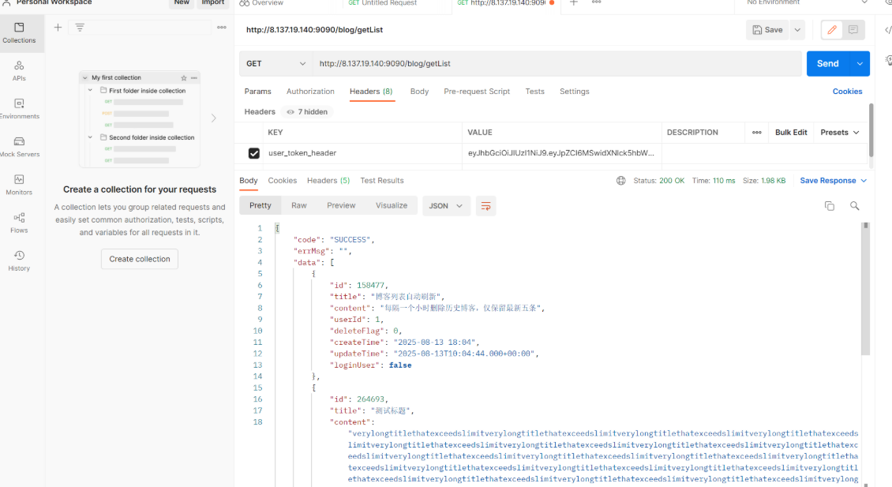Open the Monitors sidebar section

click(x=20, y=185)
